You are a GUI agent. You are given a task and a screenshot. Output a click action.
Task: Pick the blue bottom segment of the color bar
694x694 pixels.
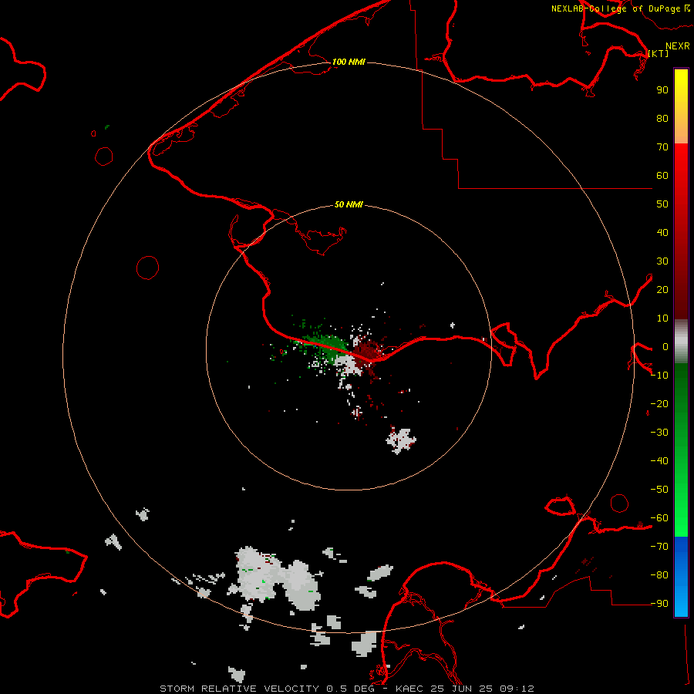coord(681,577)
